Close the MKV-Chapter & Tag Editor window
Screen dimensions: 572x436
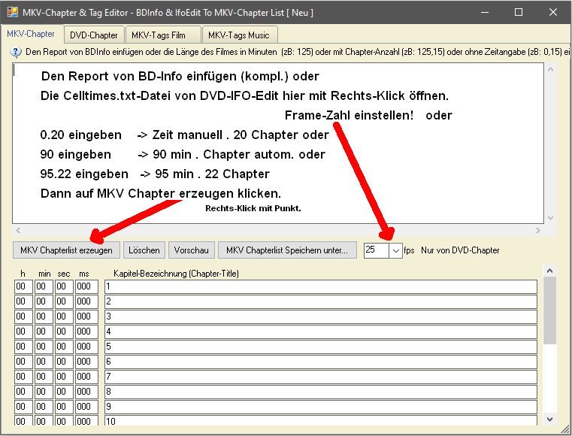tap(552, 13)
